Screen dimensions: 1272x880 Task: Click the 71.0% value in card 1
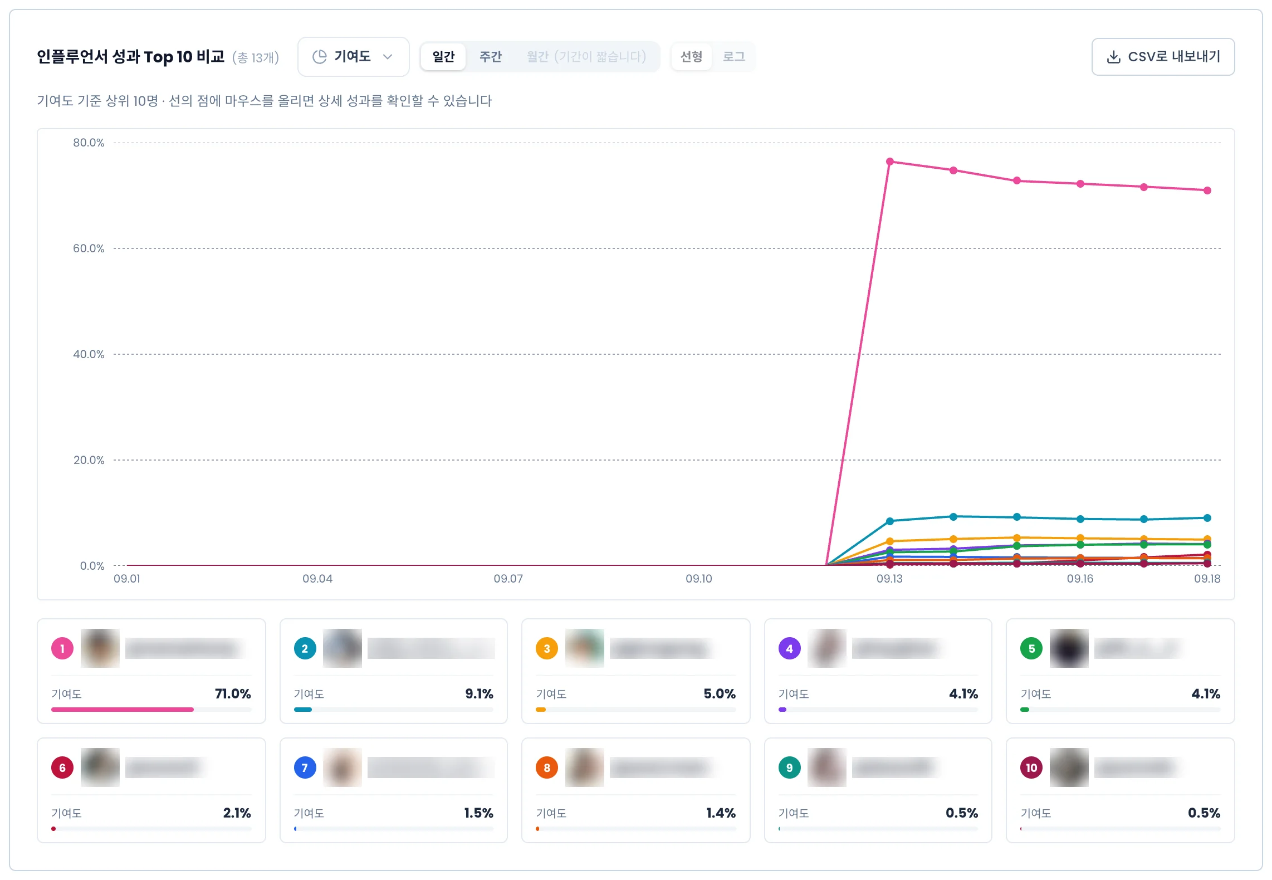233,694
